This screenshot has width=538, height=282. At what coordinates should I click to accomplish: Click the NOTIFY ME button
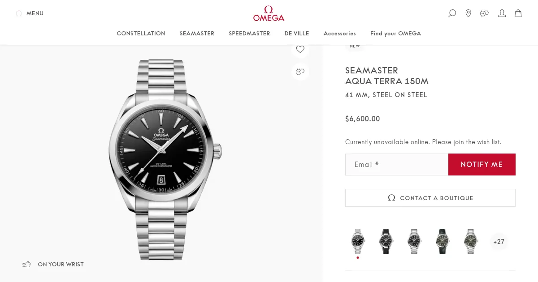482,164
